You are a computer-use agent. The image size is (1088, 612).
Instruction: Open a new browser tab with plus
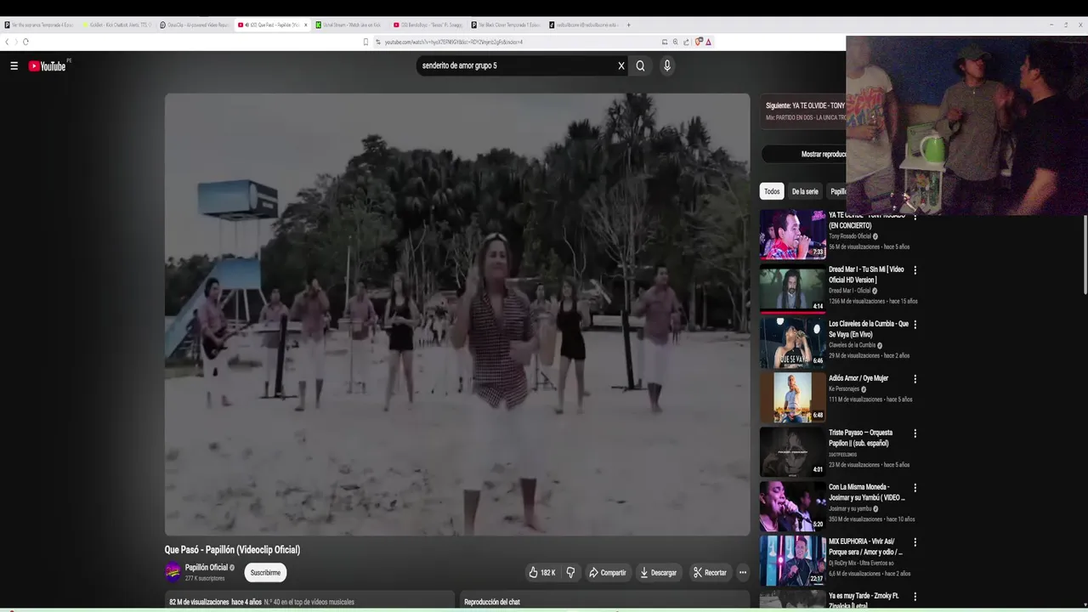[629, 25]
